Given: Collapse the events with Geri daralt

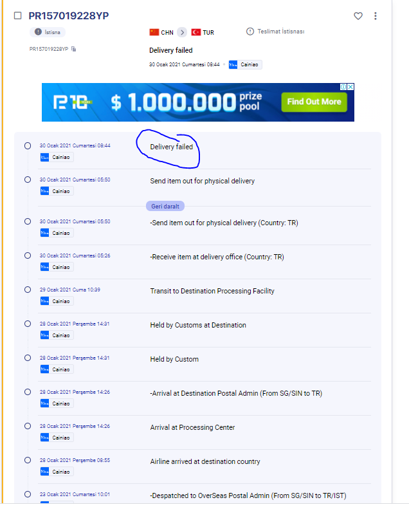Looking at the screenshot, I should tap(165, 206).
